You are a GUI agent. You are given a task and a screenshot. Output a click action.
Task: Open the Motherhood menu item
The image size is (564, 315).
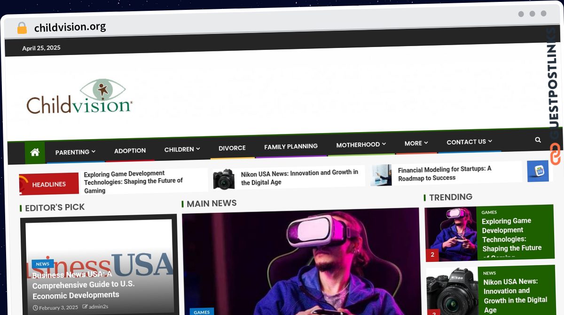(358, 145)
